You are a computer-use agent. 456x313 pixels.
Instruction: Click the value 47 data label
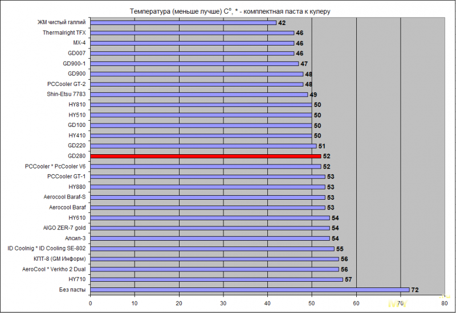(304, 64)
